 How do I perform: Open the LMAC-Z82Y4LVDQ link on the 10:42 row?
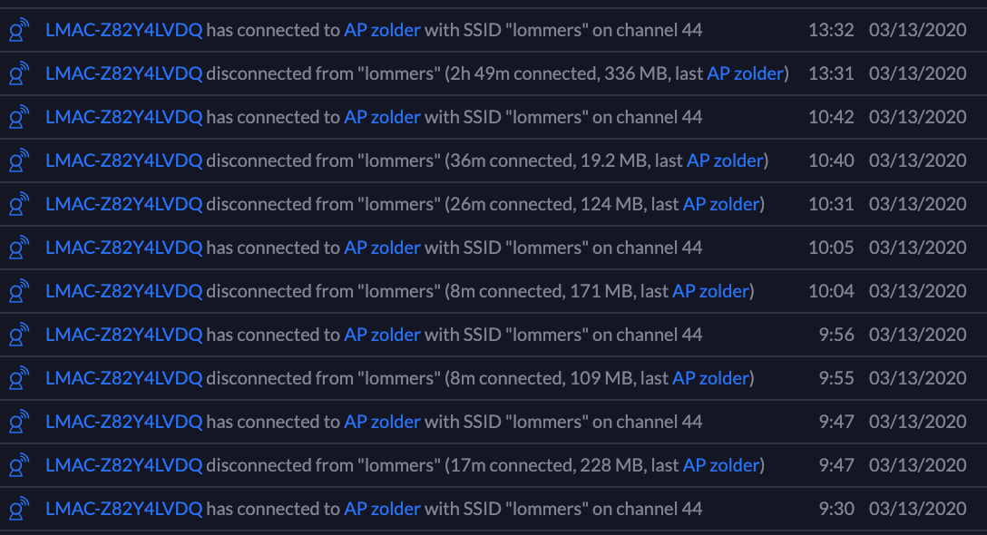[123, 117]
